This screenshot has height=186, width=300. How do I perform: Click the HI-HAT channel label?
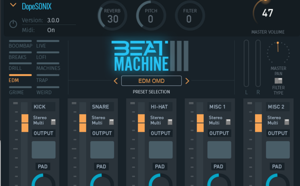(160, 107)
